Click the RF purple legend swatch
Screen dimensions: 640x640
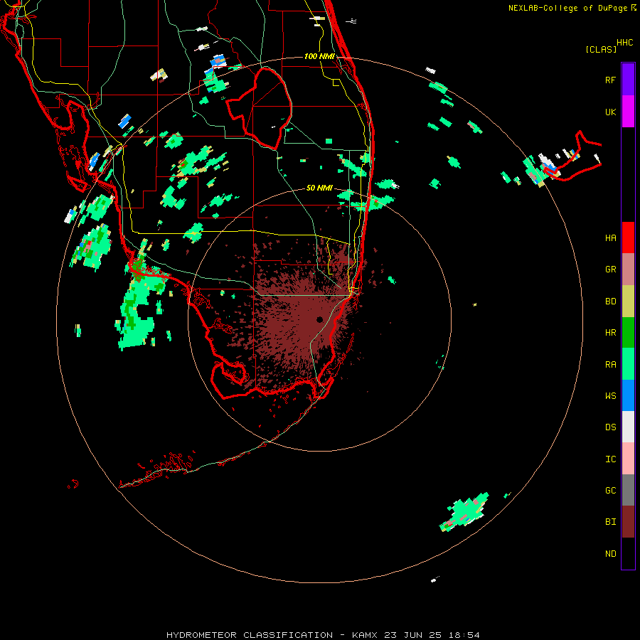coord(628,80)
